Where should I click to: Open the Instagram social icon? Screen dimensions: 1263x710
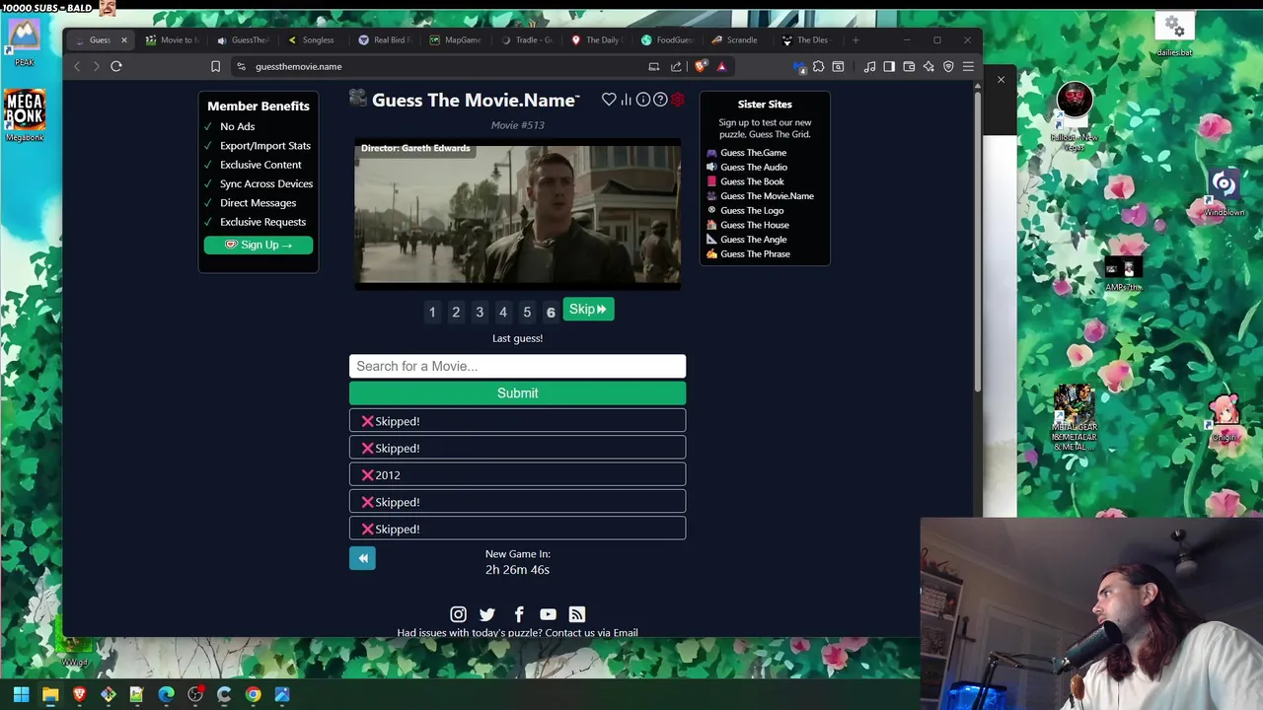click(458, 614)
